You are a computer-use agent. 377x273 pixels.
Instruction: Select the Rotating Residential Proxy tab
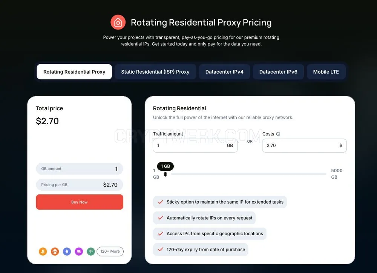click(x=74, y=72)
